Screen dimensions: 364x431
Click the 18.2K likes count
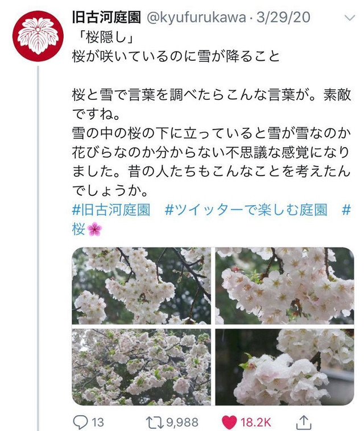[256, 422]
